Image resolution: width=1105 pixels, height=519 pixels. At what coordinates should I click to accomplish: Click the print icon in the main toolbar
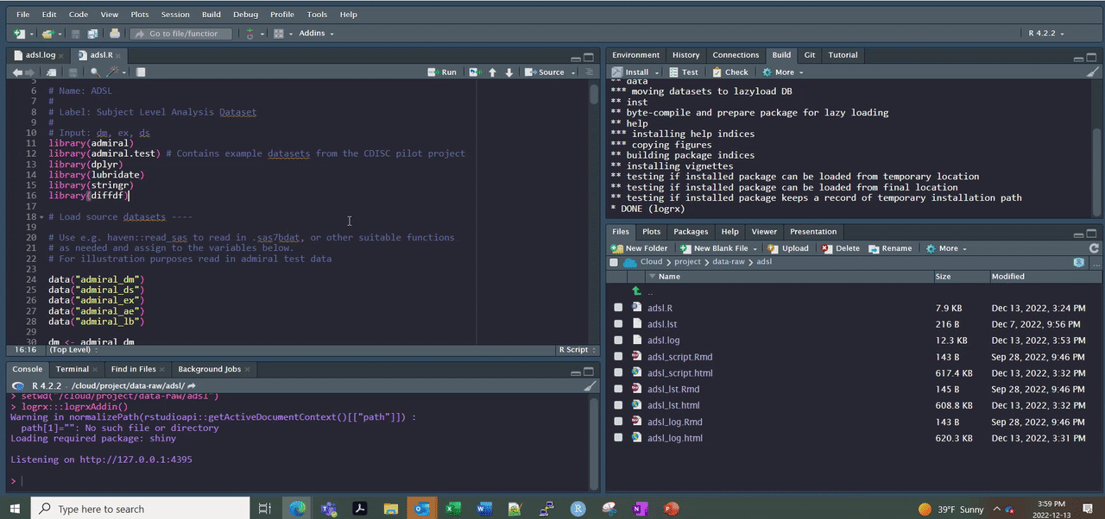[x=115, y=34]
